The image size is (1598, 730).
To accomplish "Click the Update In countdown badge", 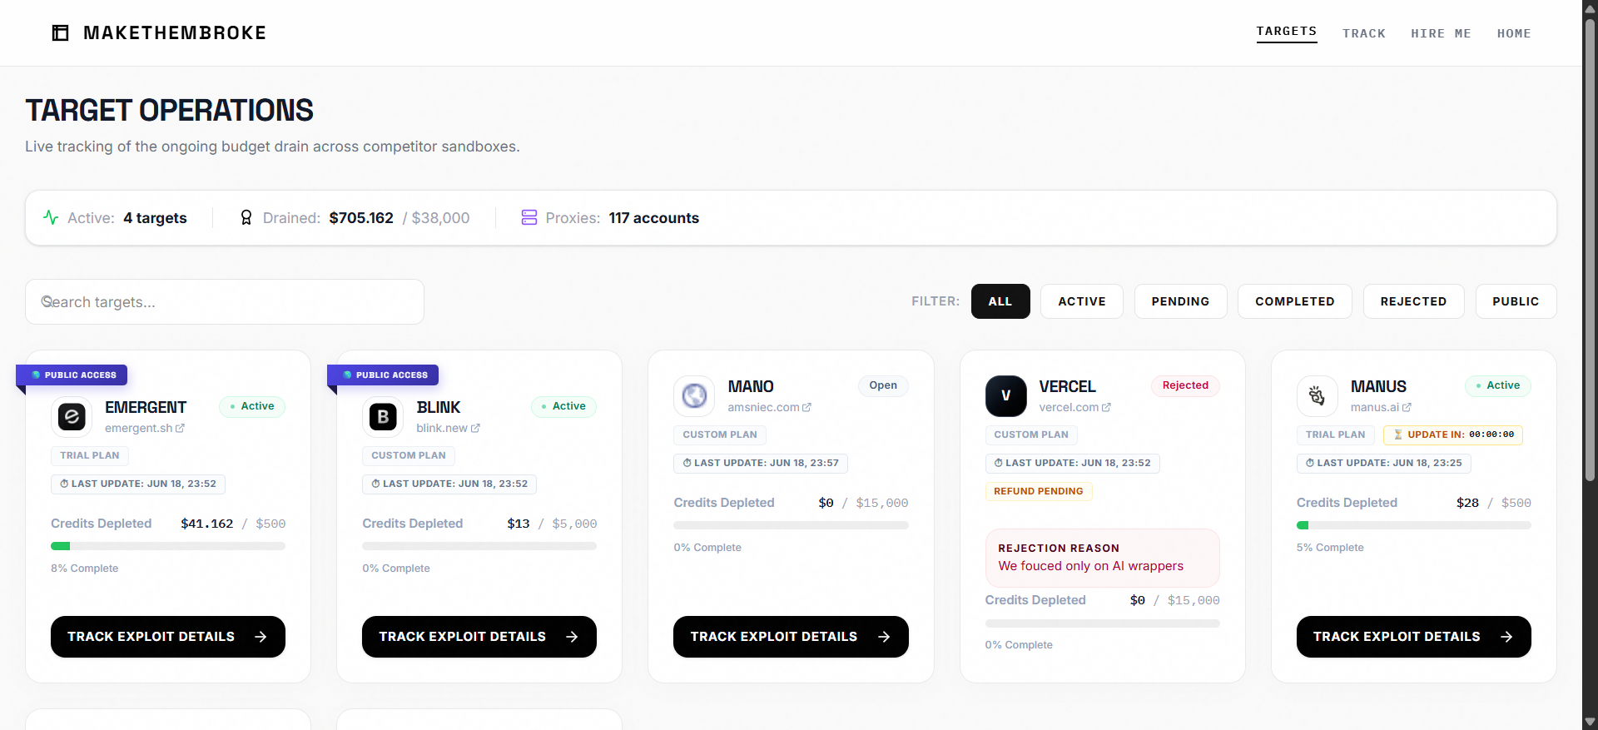I will point(1452,435).
